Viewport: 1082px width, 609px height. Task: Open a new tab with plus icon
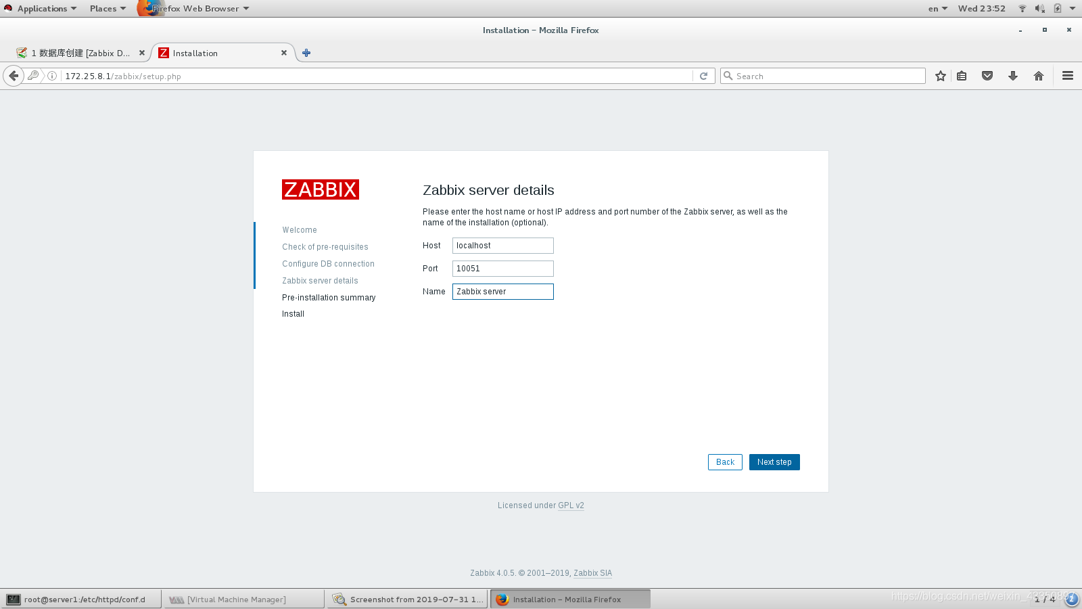[x=306, y=53]
